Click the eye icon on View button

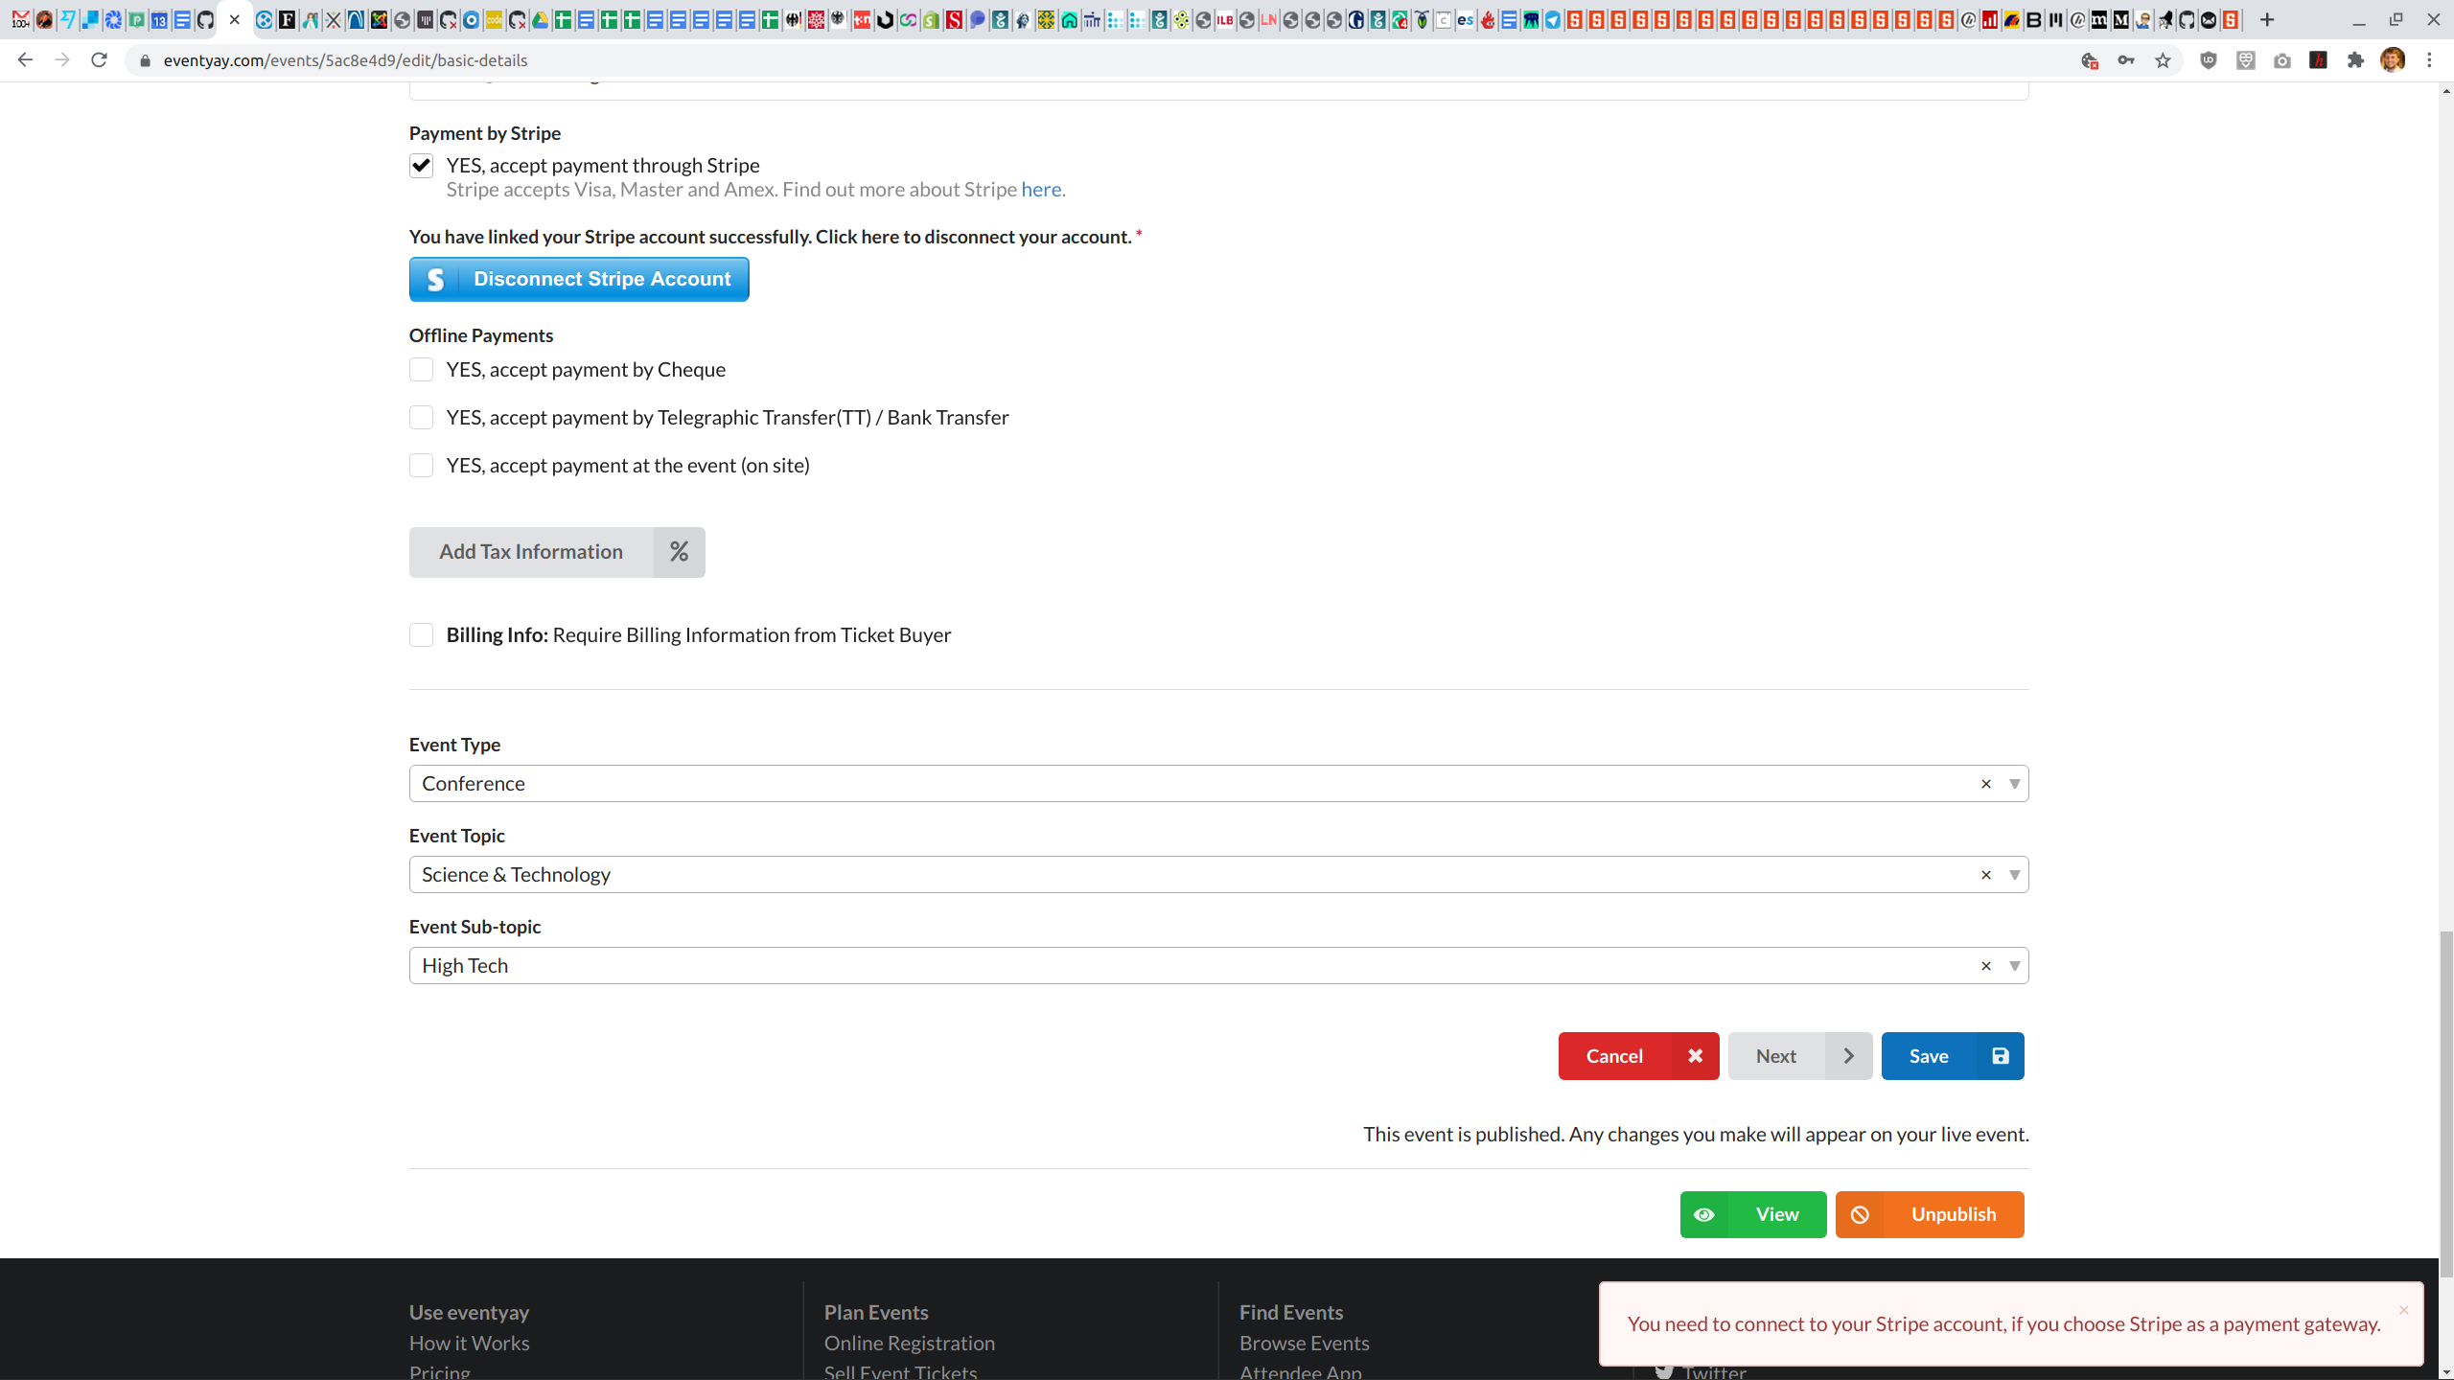point(1704,1215)
